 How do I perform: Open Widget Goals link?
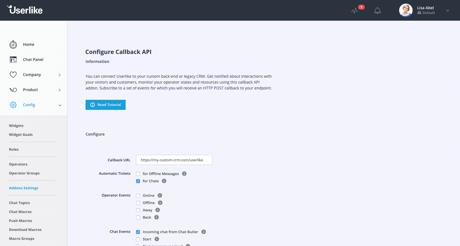click(x=21, y=135)
